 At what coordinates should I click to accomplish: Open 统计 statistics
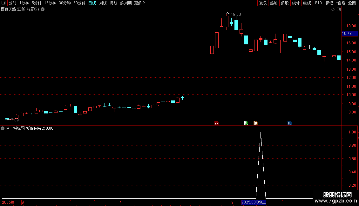(x=296, y=3)
